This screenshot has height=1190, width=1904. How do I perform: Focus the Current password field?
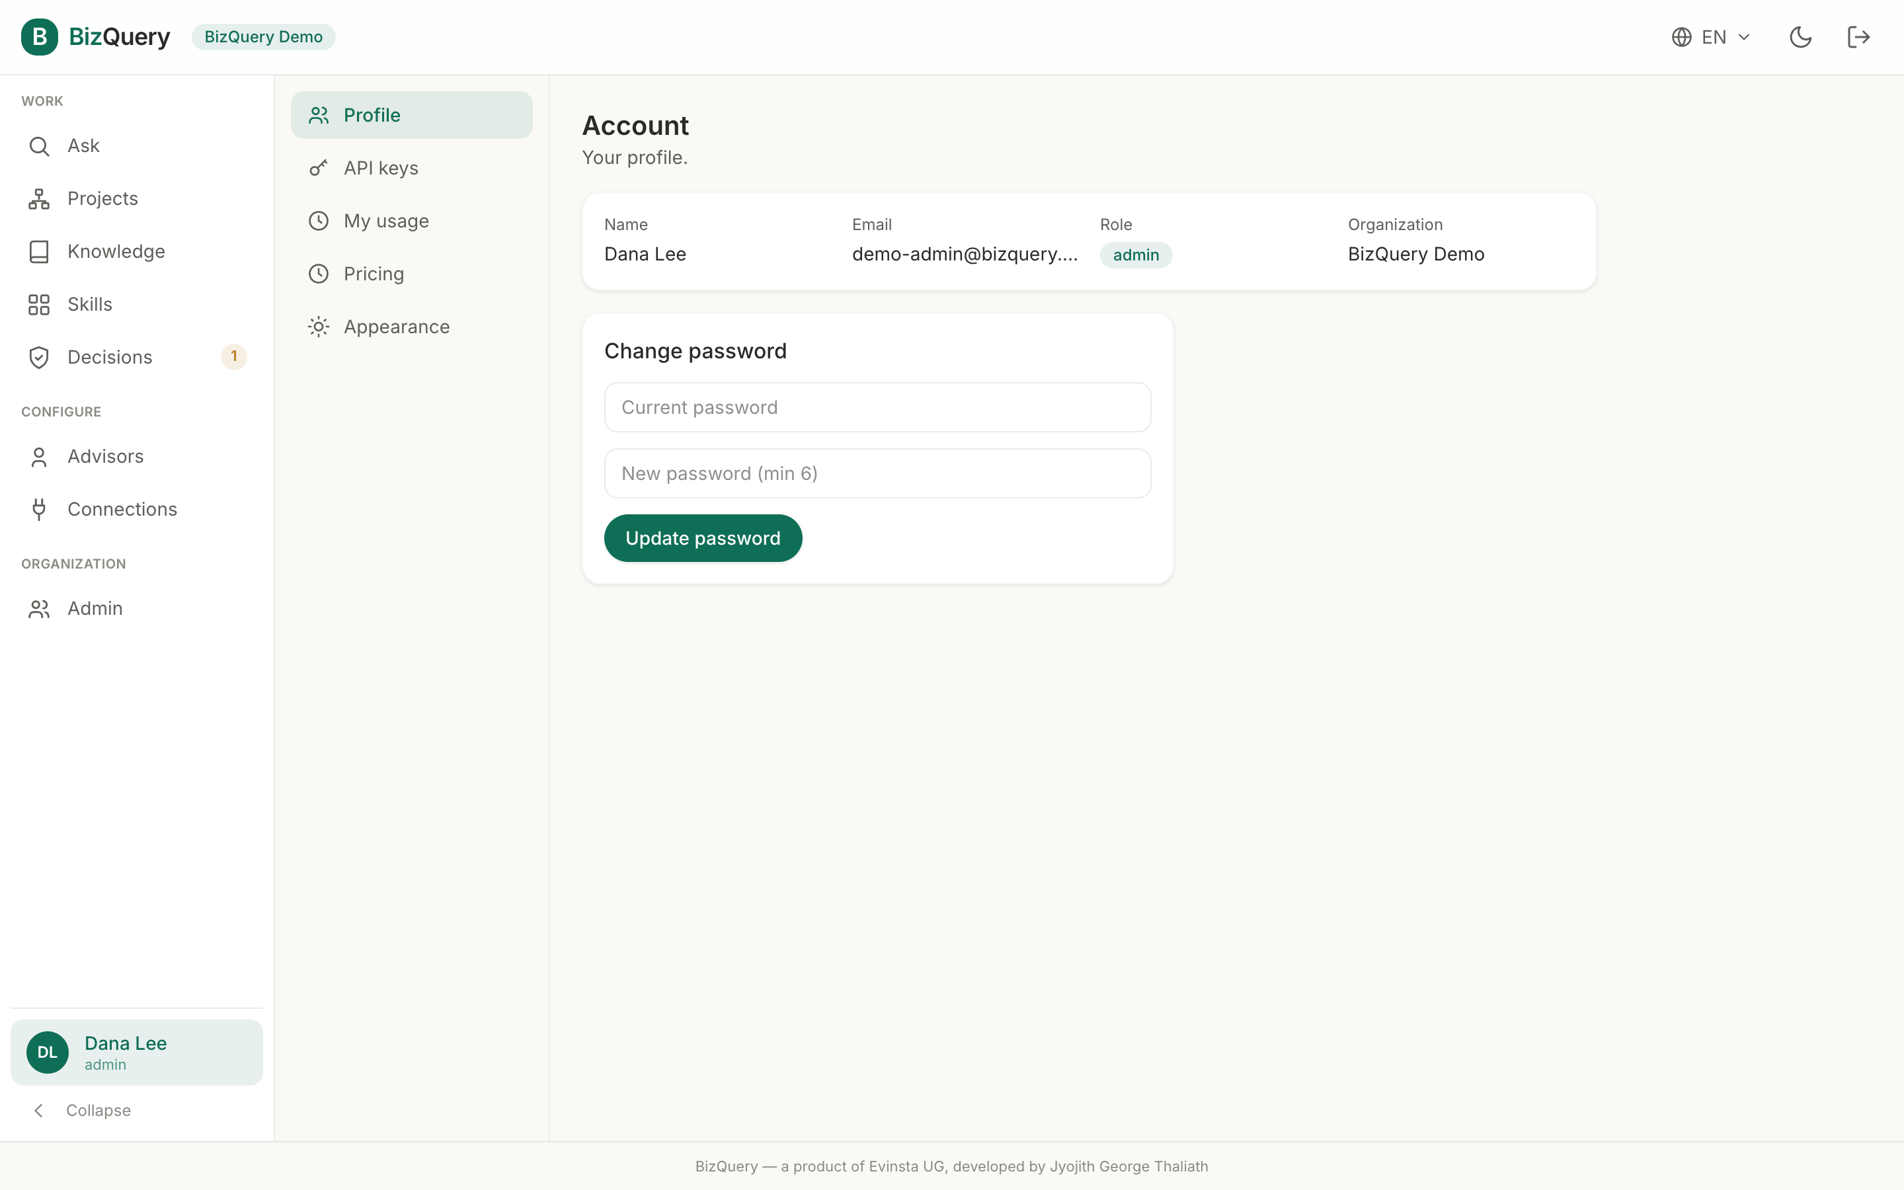coord(877,408)
